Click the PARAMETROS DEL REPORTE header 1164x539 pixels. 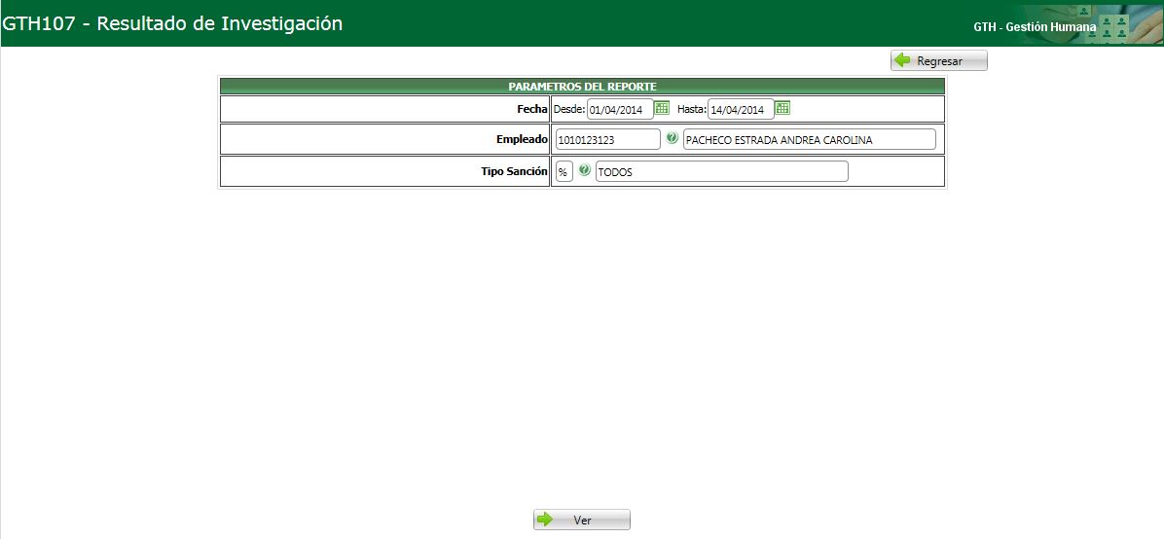pos(582,87)
